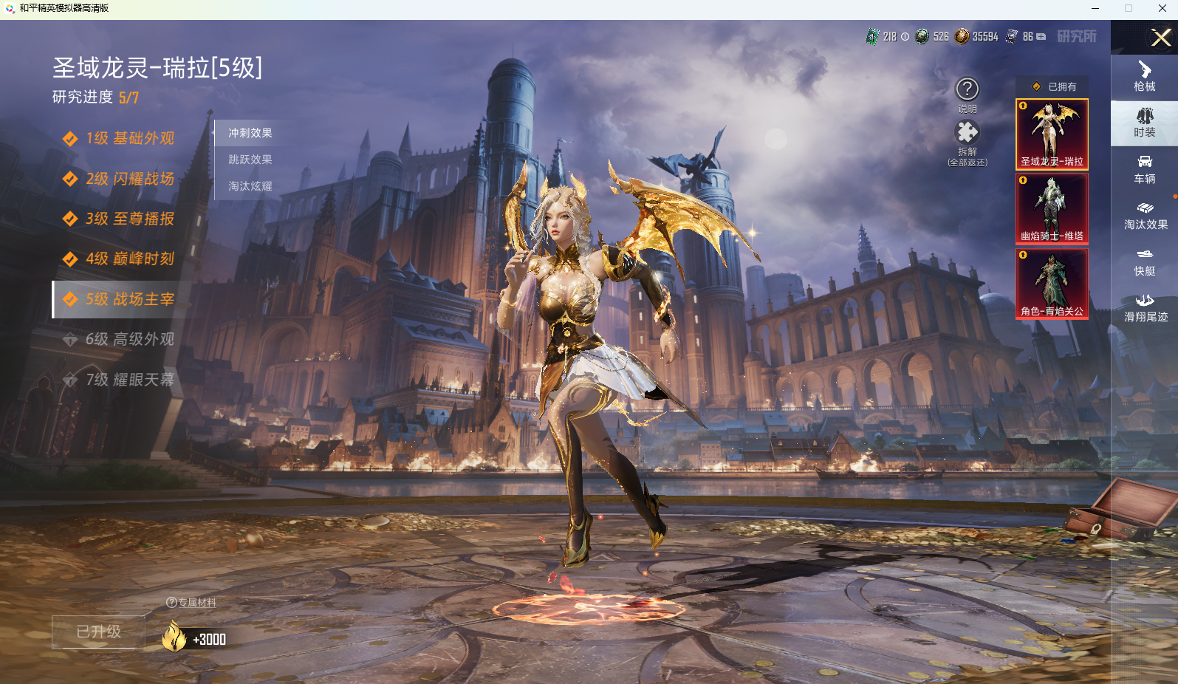Select the 快艇 speedboat category
The width and height of the screenshot is (1178, 684).
[1144, 261]
